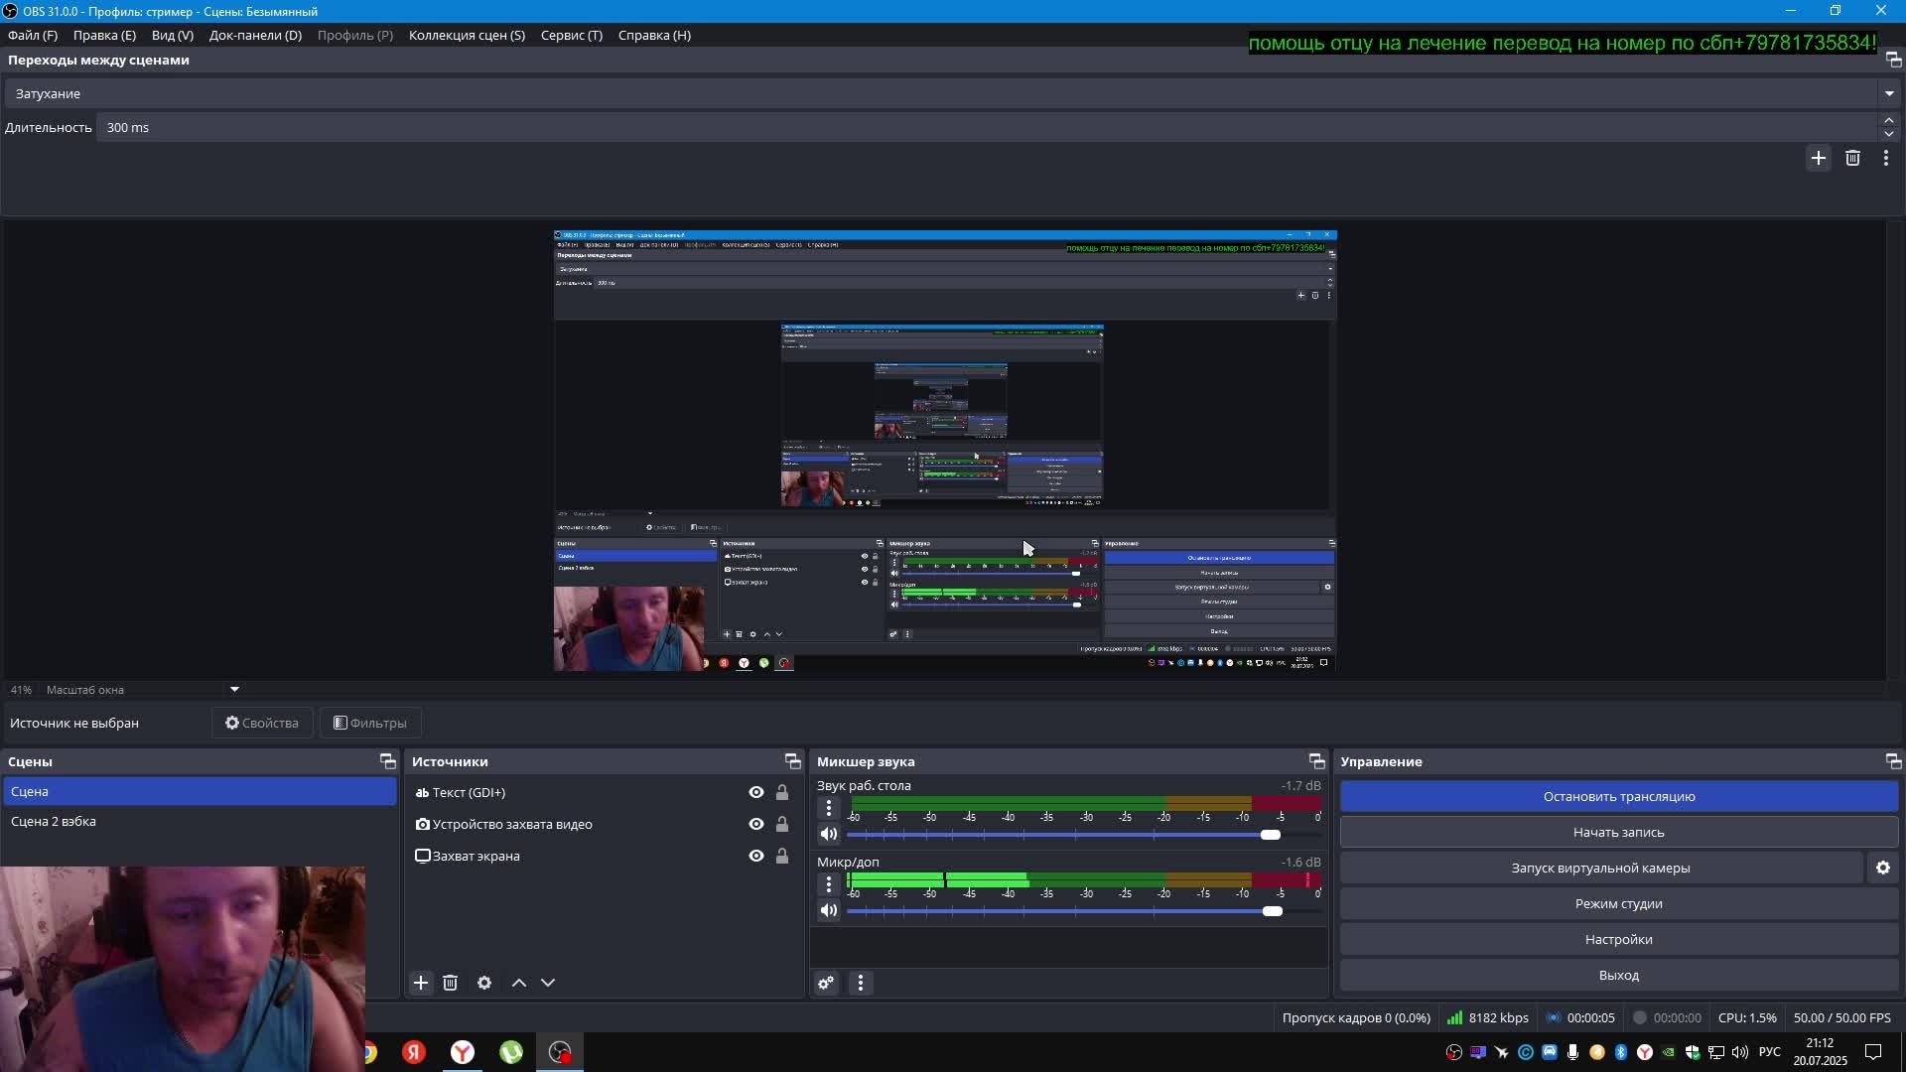Add a new source with plus icon
This screenshot has width=1906, height=1072.
coord(421,983)
